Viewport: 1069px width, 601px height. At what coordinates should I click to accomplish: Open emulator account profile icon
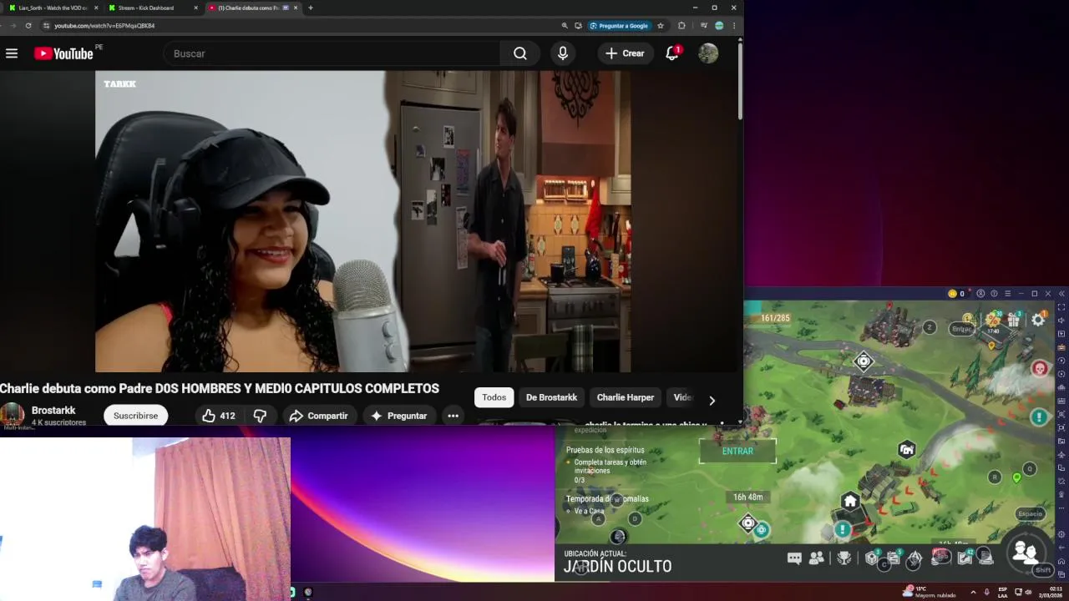980,294
